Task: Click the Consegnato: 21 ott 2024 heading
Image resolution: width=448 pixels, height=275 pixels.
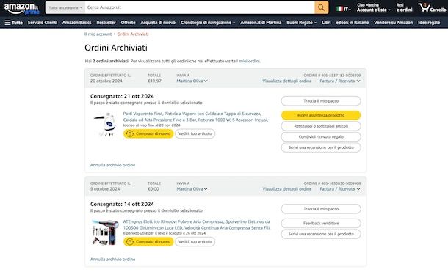Action: click(x=122, y=96)
